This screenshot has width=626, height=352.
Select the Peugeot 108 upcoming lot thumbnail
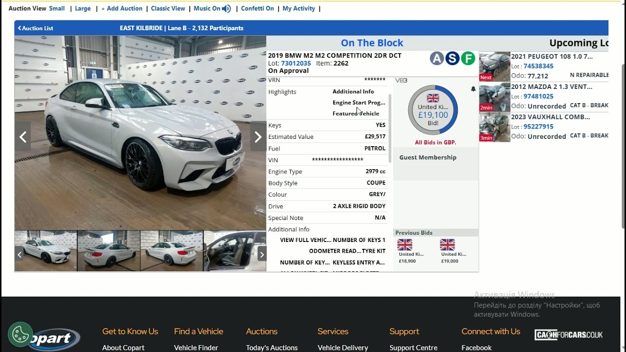(x=494, y=66)
